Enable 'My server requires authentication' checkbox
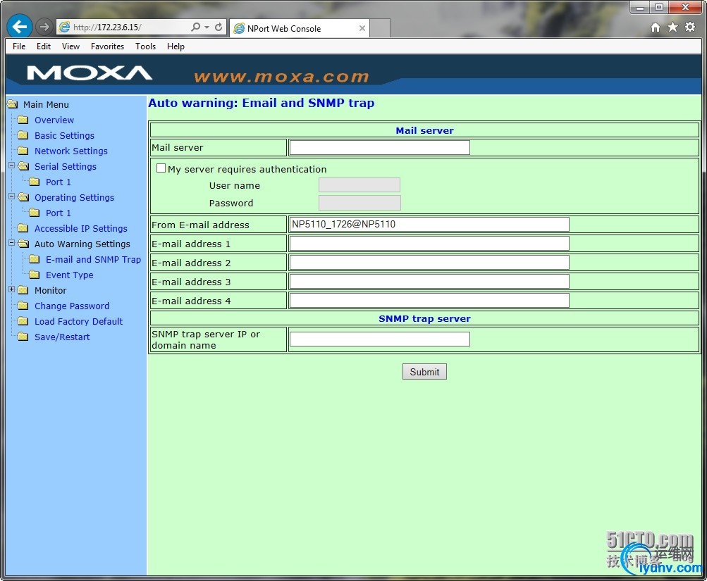The width and height of the screenshot is (707, 581). [x=161, y=168]
